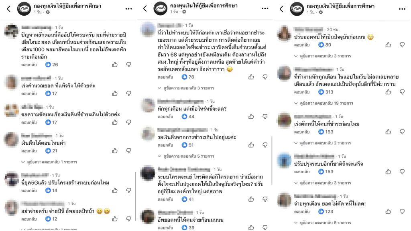
Task: Open three-dots menu in leftmost panel
Action: (x=129, y=9)
